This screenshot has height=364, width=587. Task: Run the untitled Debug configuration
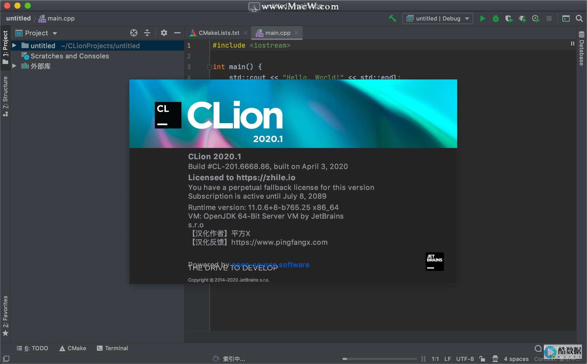tap(482, 18)
